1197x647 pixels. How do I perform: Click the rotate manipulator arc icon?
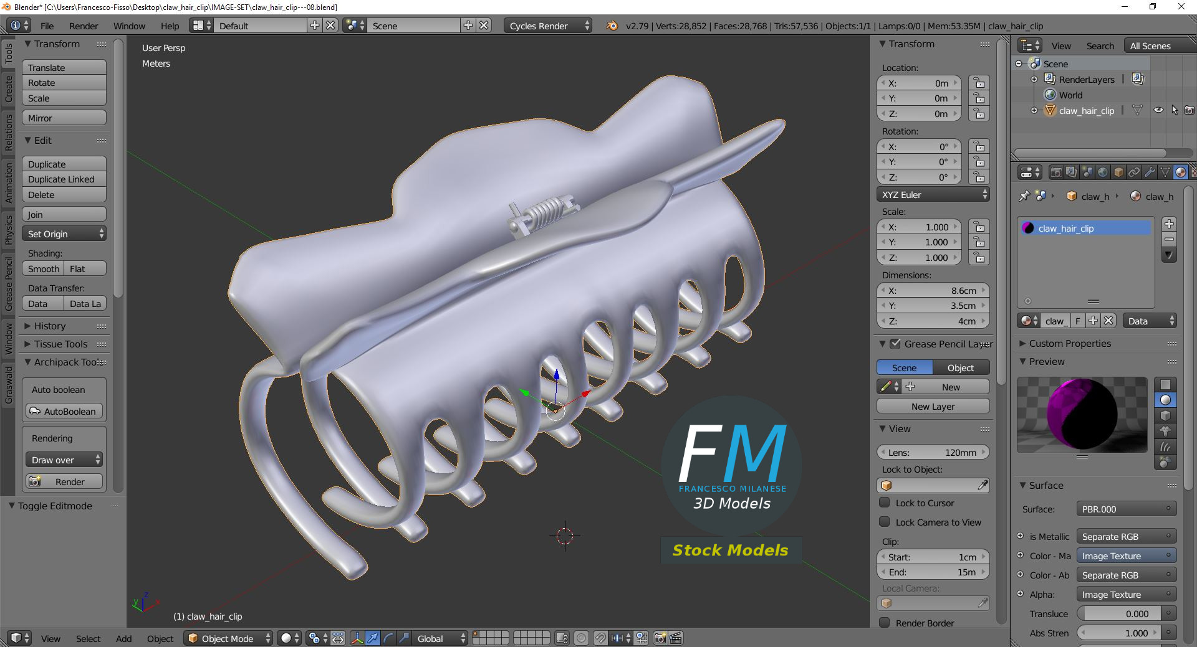388,638
